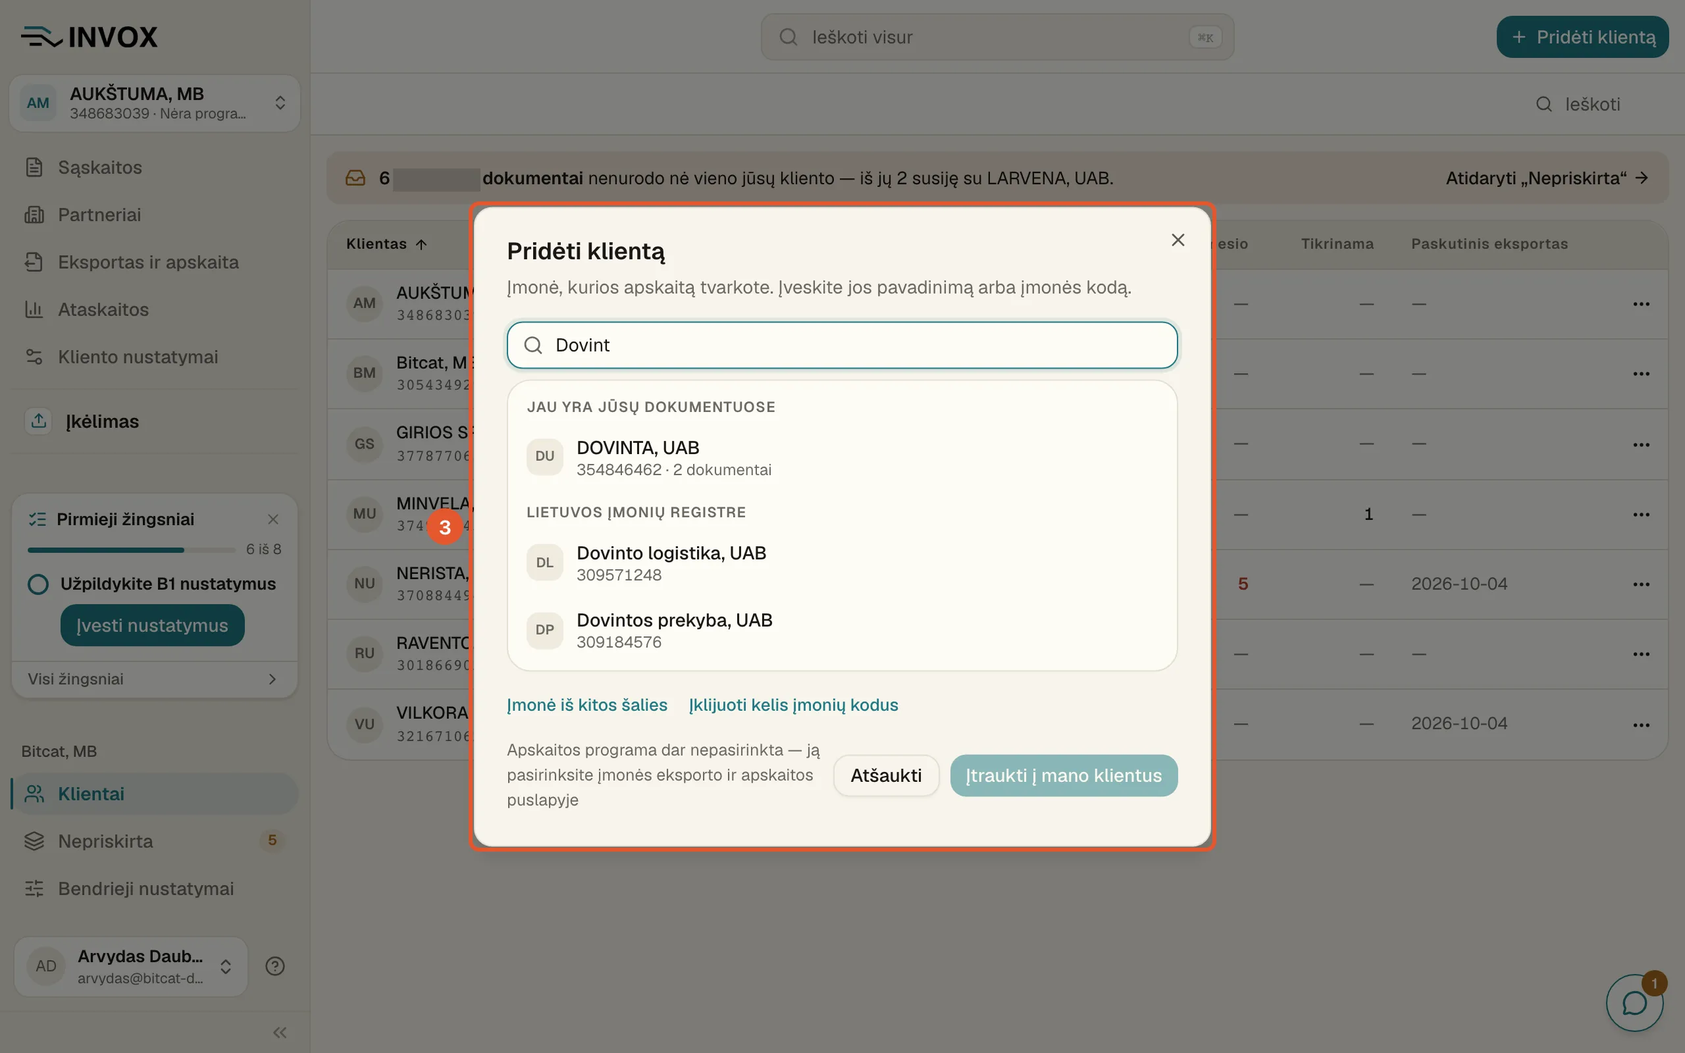Dismiss the Pirmieji žingsniai panel

(x=273, y=519)
